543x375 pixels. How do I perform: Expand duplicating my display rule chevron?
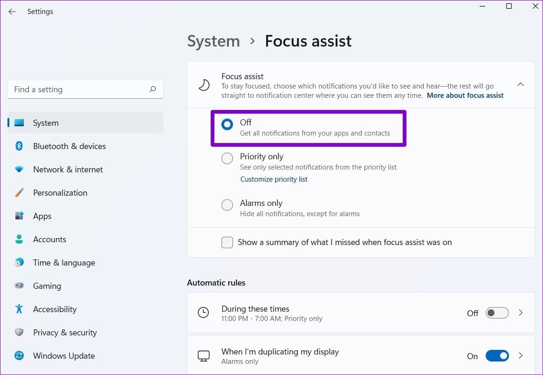[x=521, y=355]
